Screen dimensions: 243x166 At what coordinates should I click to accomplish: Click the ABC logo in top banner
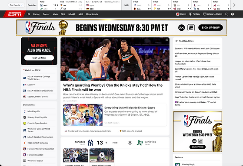pos(181,28)
